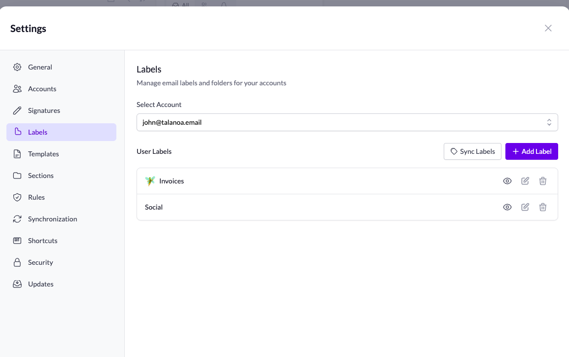
Task: Open the Security settings section
Action: tap(40, 262)
